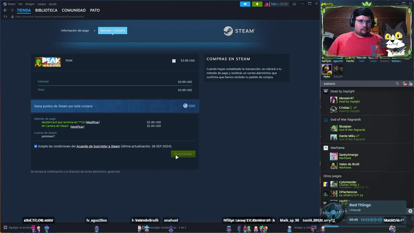Click the Windows platform icon beside PEAK
The image size is (414, 233).
[x=174, y=61]
